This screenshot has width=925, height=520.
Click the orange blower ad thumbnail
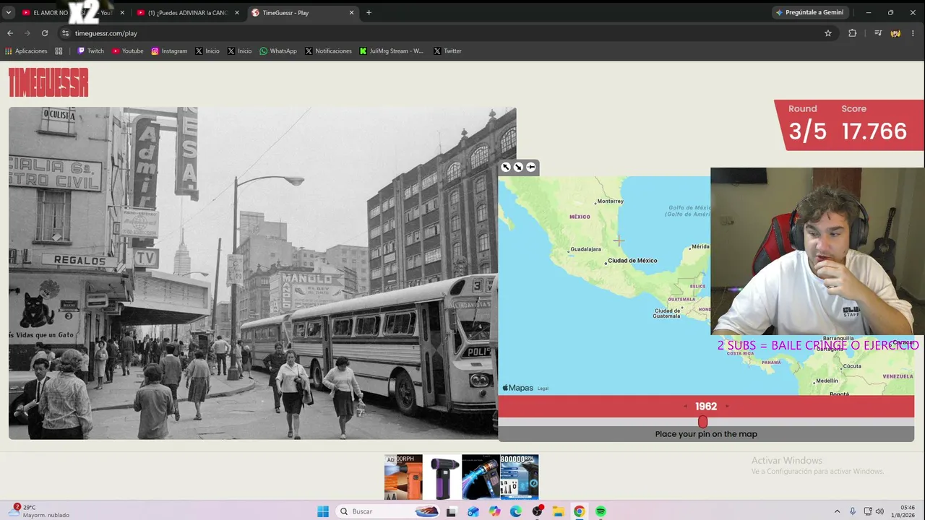pos(403,477)
